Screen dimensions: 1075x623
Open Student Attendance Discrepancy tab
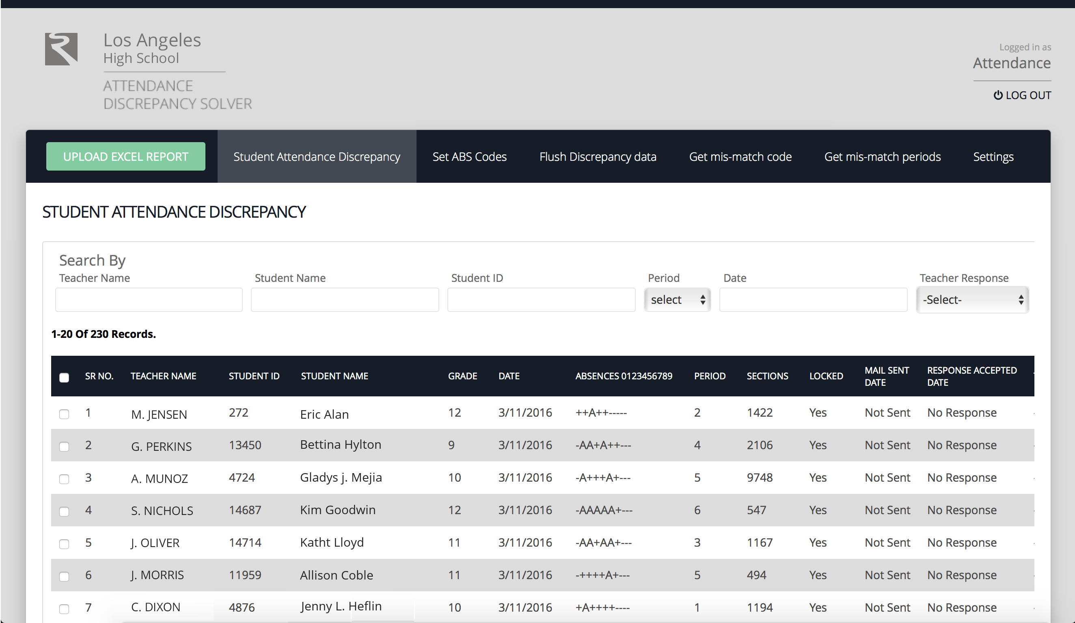[x=317, y=157]
